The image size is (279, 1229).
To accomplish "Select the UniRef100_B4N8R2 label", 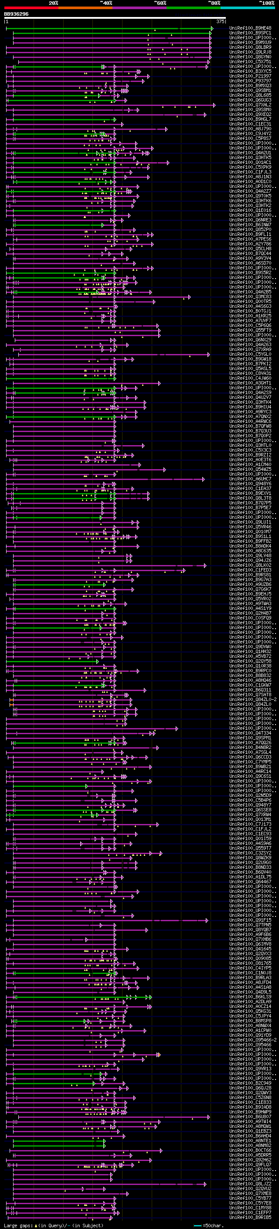I will (250, 748).
